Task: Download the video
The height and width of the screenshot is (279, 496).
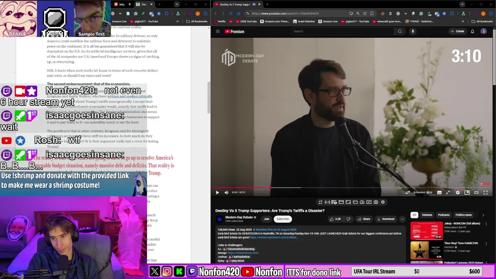Action: pyautogui.click(x=386, y=219)
